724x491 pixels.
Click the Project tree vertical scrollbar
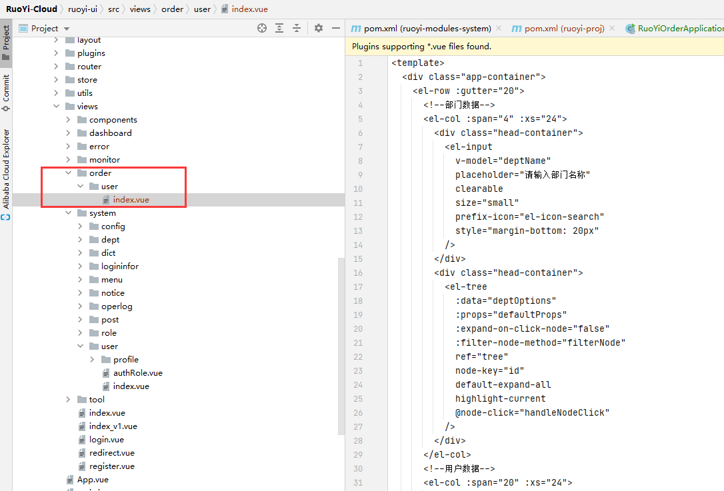coord(341,346)
